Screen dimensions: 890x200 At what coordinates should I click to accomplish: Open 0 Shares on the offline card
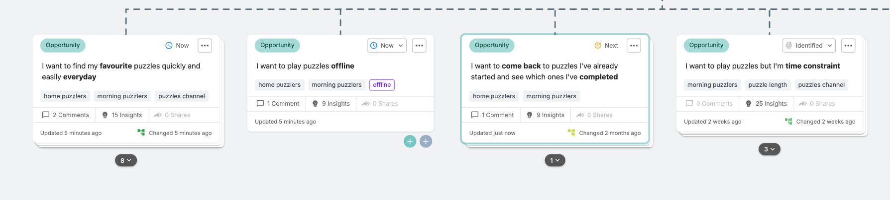[380, 104]
